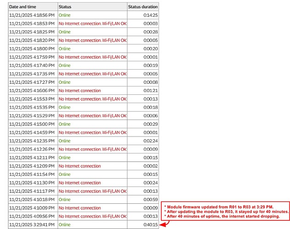Click the 11/21/2025 3:29:41 PM date cell
The image size is (290, 229).
pyautogui.click(x=32, y=224)
